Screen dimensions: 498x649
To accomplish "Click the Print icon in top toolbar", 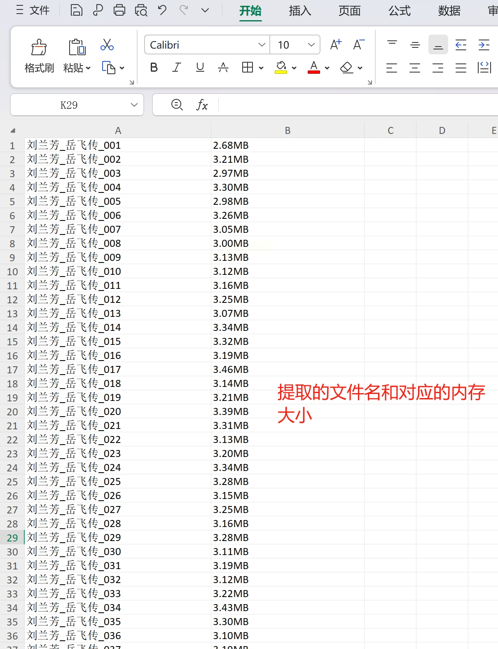I will pos(119,10).
